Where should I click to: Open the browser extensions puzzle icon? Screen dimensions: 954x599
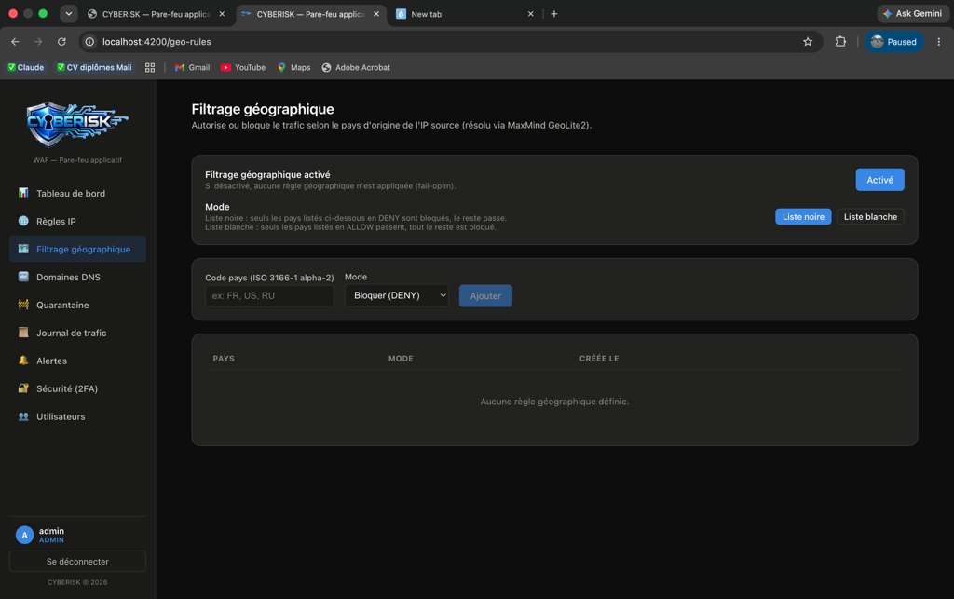pyautogui.click(x=840, y=41)
